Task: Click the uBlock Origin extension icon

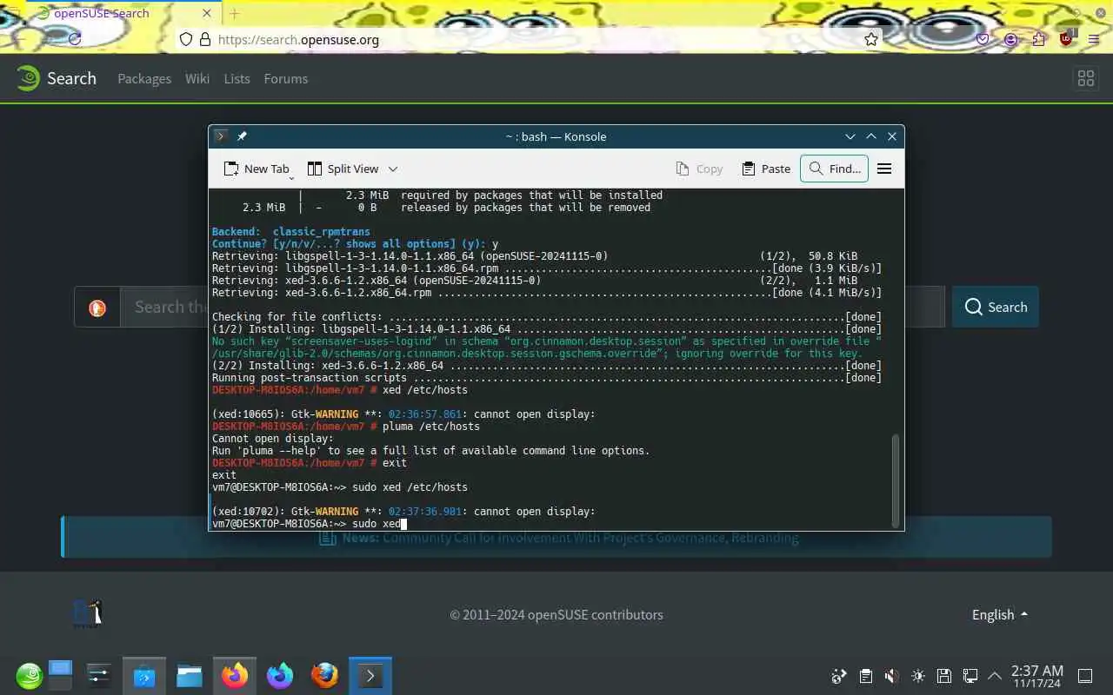Action: (x=1067, y=39)
